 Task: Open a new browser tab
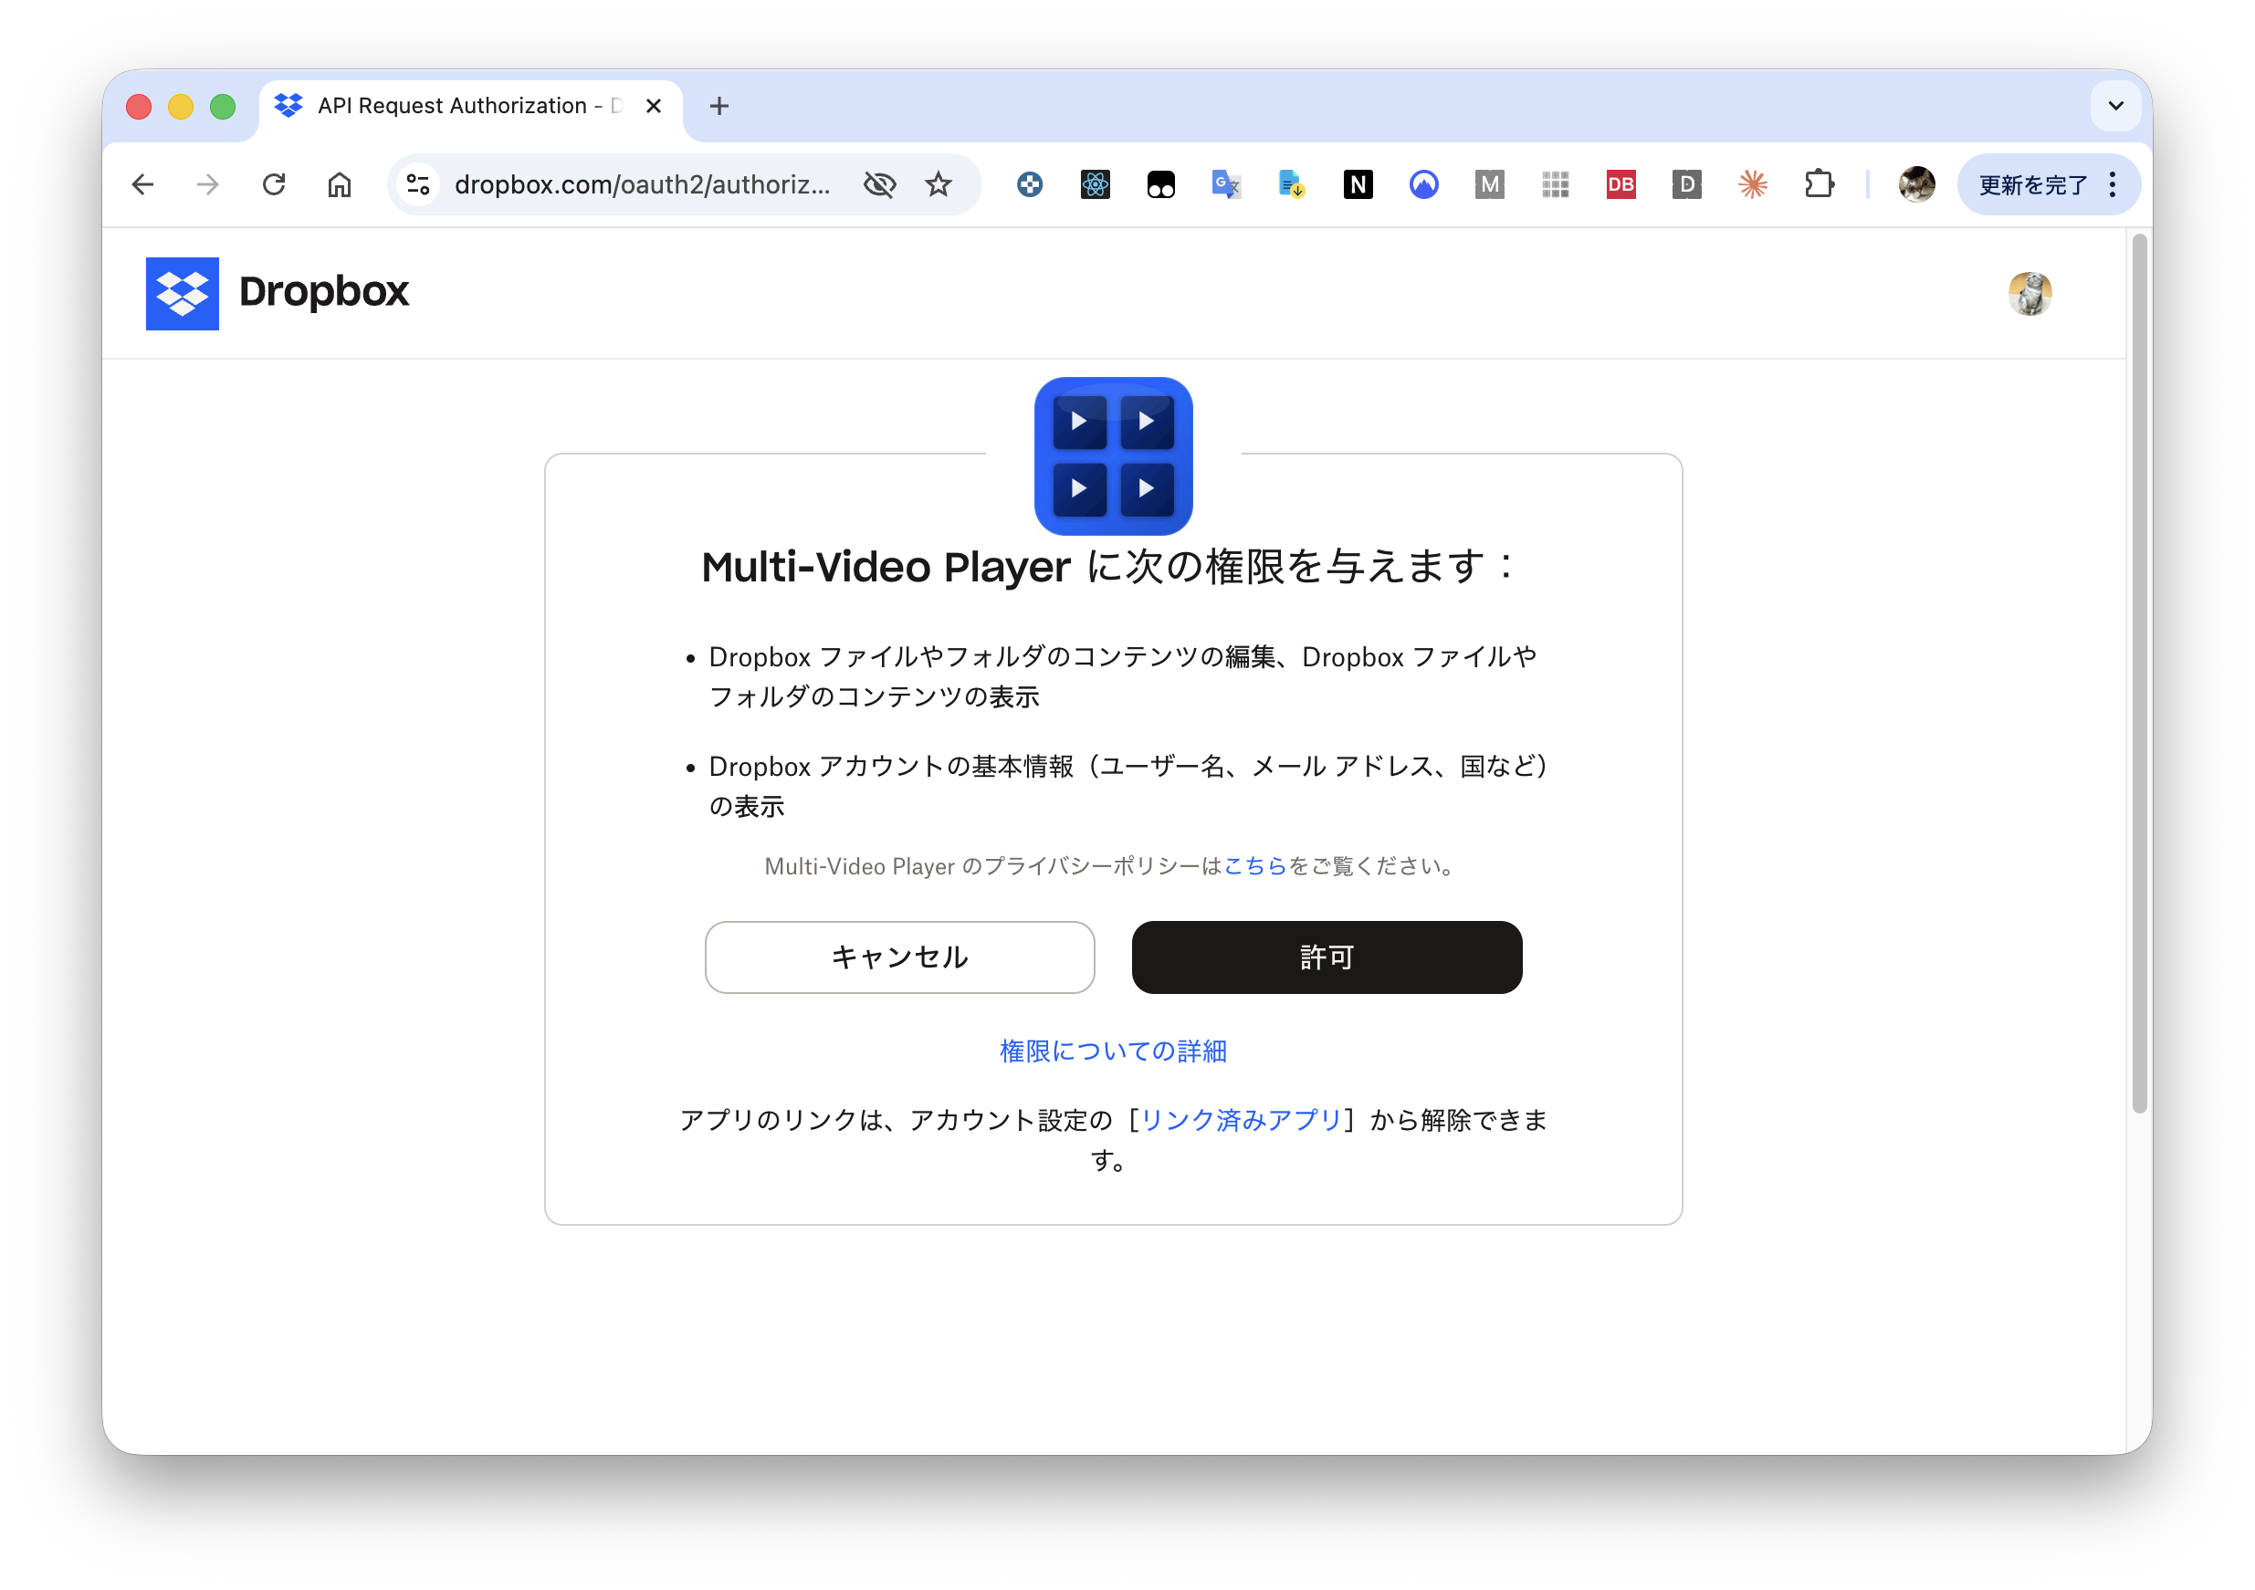pyautogui.click(x=720, y=105)
